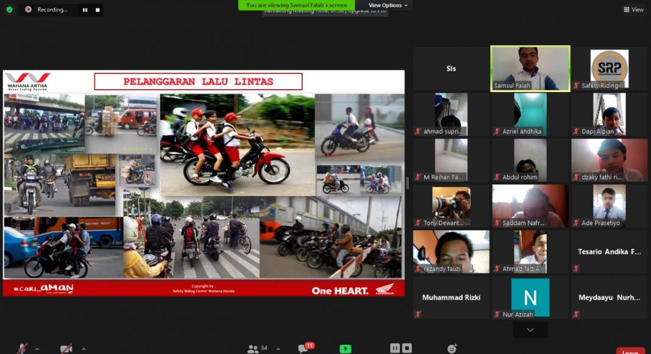Click Nur Azizah's participant tile
Image resolution: width=651 pixels, height=354 pixels.
(x=530, y=298)
